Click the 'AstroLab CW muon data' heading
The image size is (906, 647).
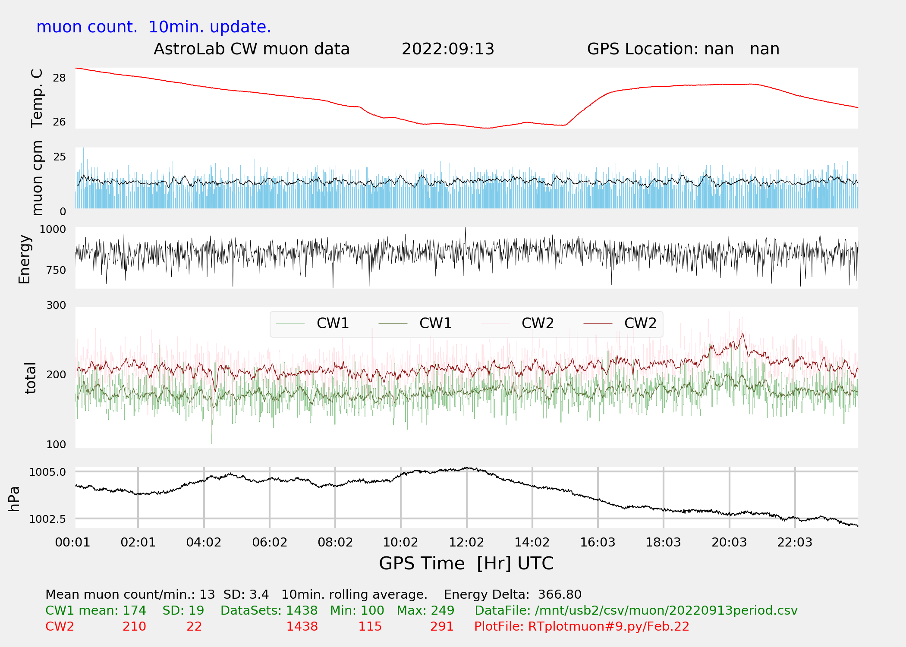252,49
